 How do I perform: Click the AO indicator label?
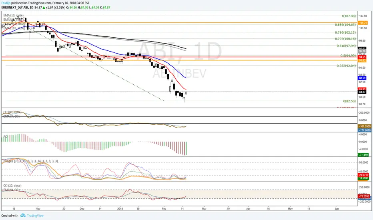(x=5, y=136)
